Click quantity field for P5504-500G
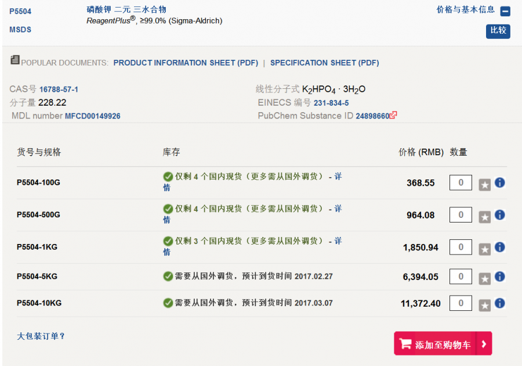The height and width of the screenshot is (366, 522). point(461,215)
